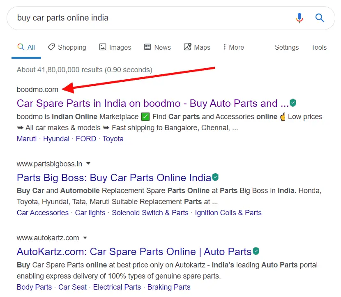Open the Body Parts sitelink
This screenshot has width=341, height=297.
tap(34, 287)
